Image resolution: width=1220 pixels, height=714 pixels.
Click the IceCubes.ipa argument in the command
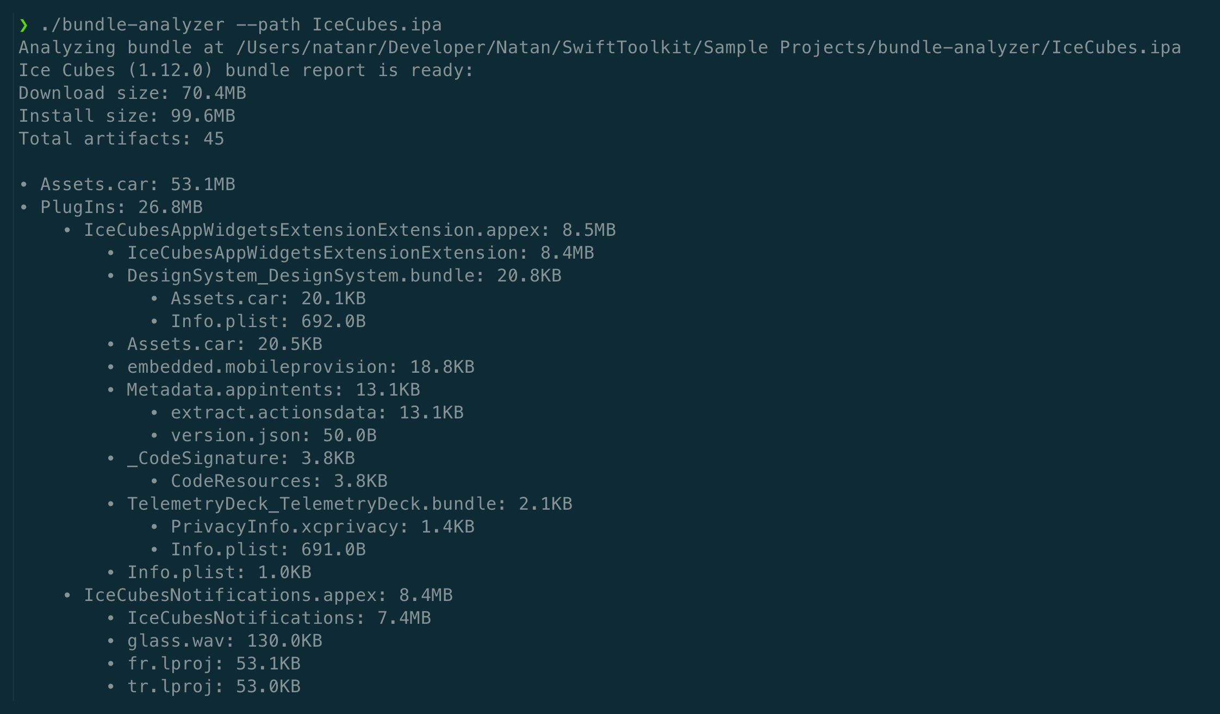pyautogui.click(x=376, y=25)
